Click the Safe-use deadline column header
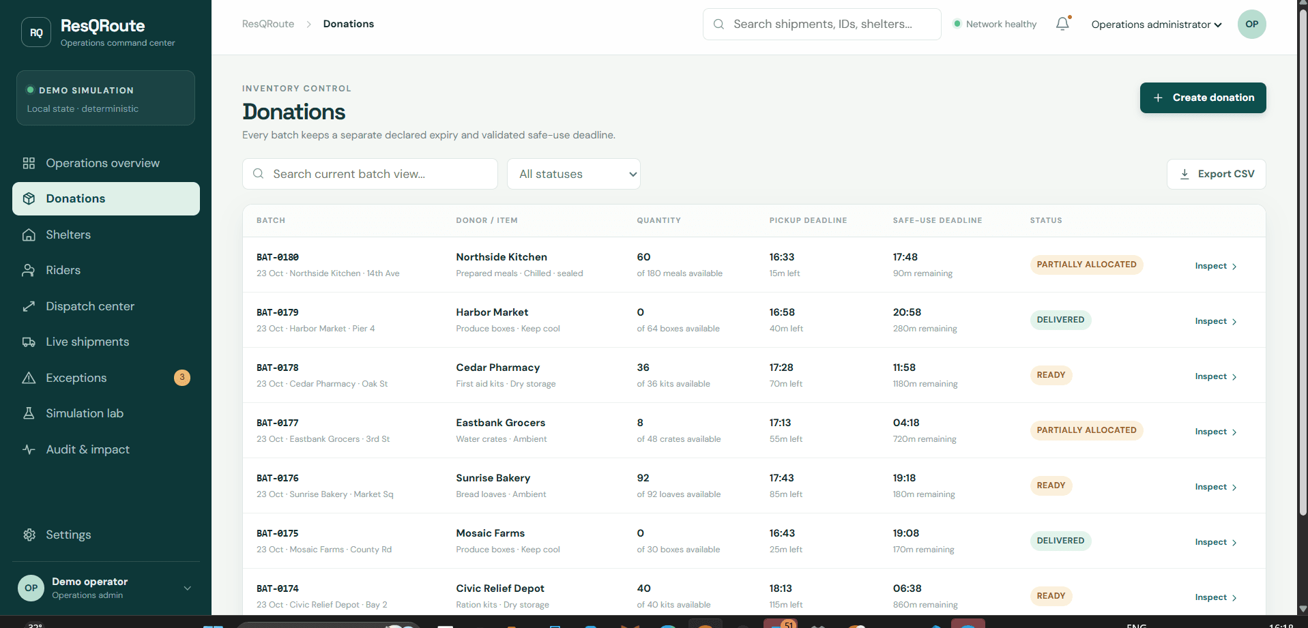The width and height of the screenshot is (1308, 628). pos(938,220)
